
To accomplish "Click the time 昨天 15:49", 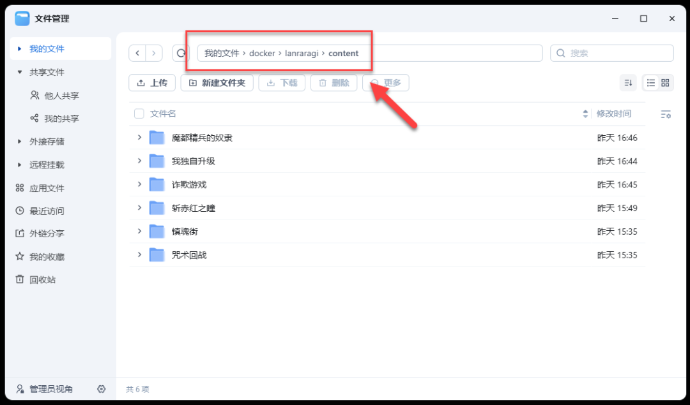I will click(617, 208).
